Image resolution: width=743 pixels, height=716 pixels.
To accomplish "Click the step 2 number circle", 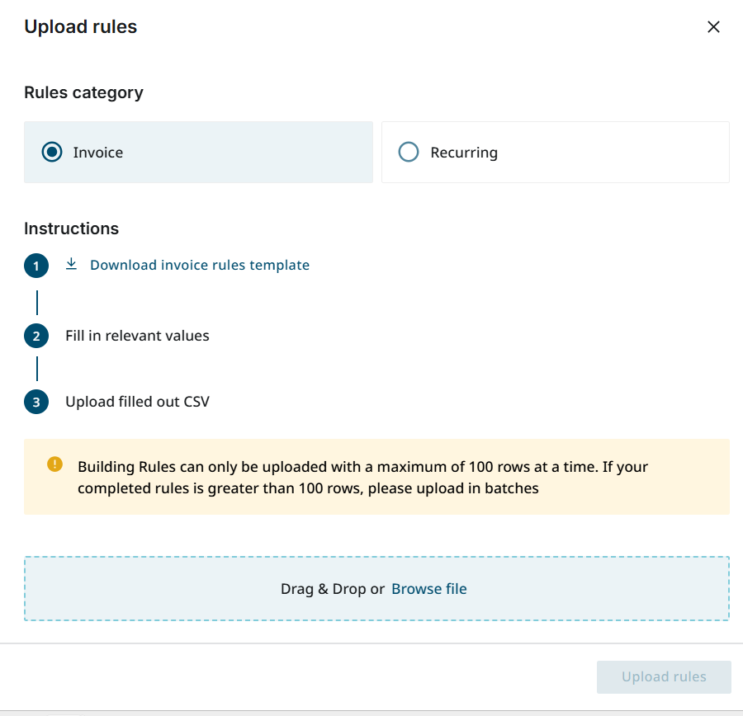I will 36,336.
